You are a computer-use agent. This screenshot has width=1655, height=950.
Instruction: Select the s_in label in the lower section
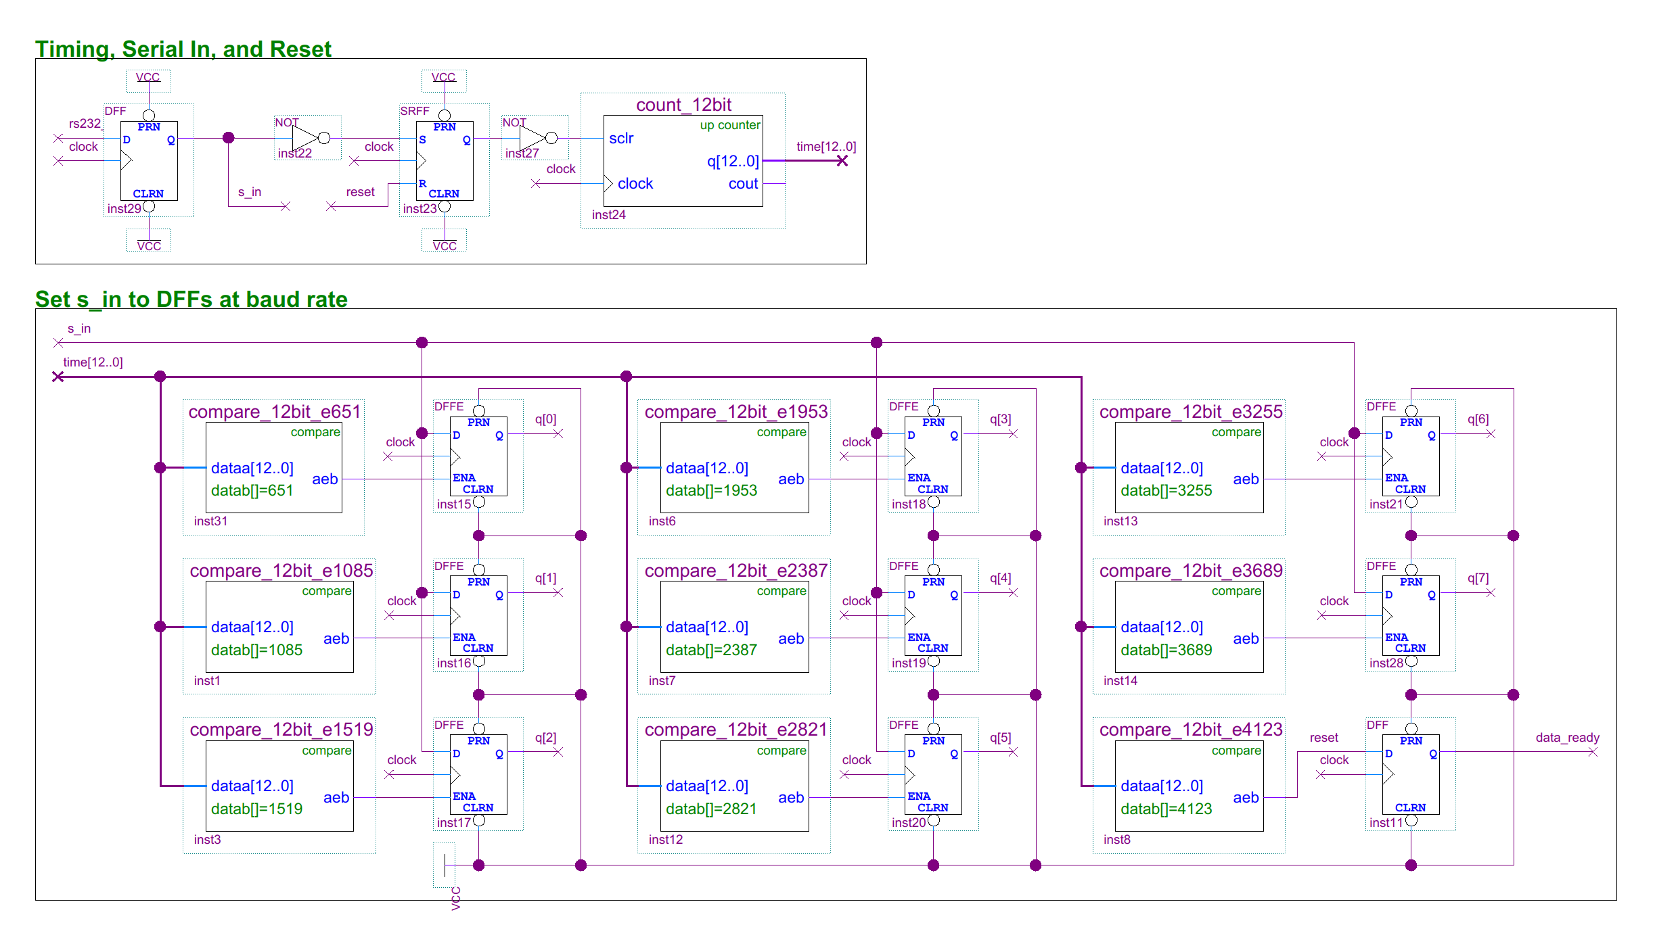pos(79,329)
